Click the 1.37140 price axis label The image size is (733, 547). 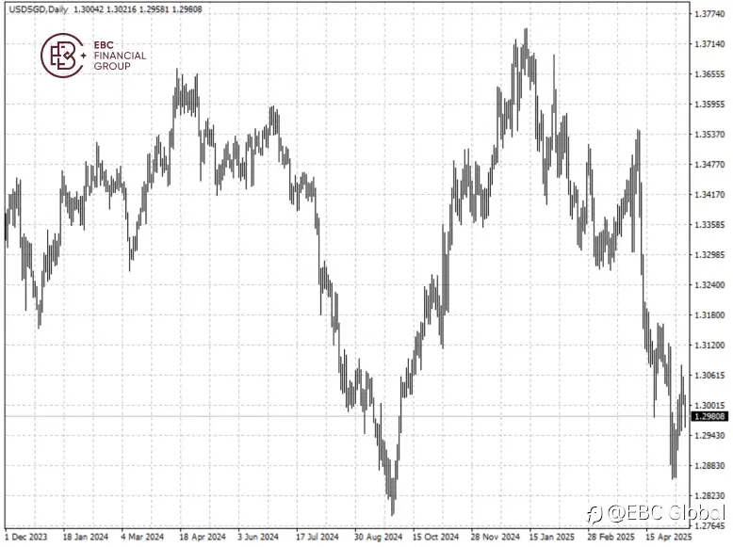click(709, 44)
